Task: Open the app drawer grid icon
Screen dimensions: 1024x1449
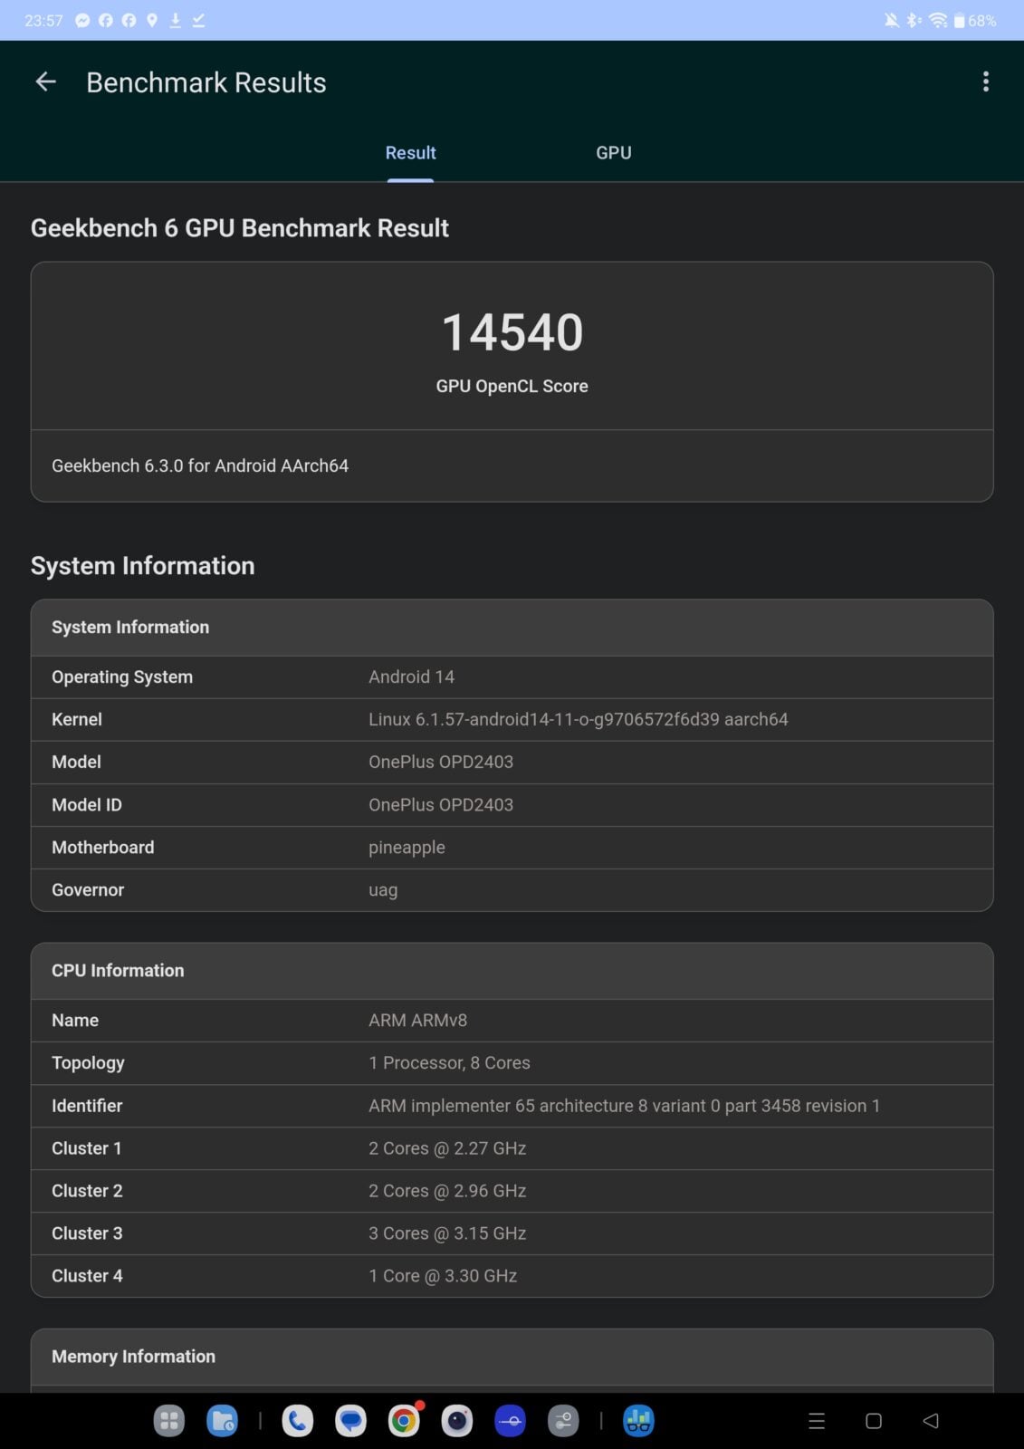Action: [x=169, y=1421]
